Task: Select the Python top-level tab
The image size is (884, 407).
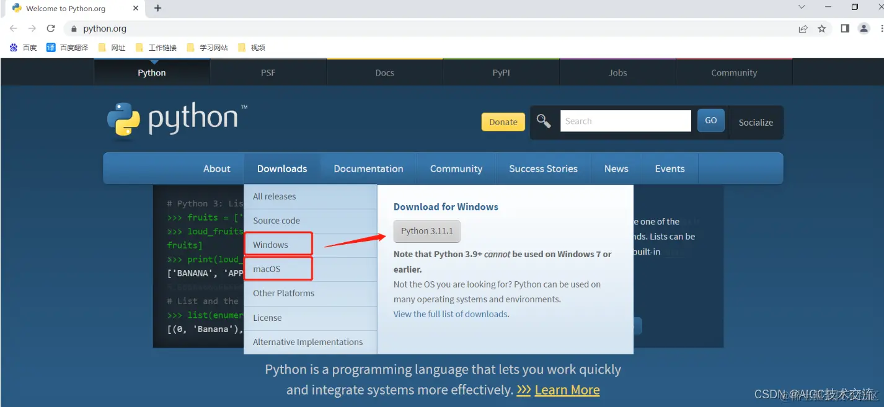Action: coord(152,72)
